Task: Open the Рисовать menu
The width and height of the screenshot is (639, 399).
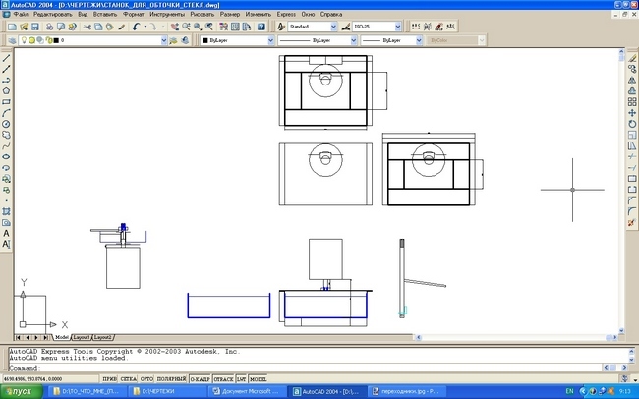Action: [x=203, y=15]
